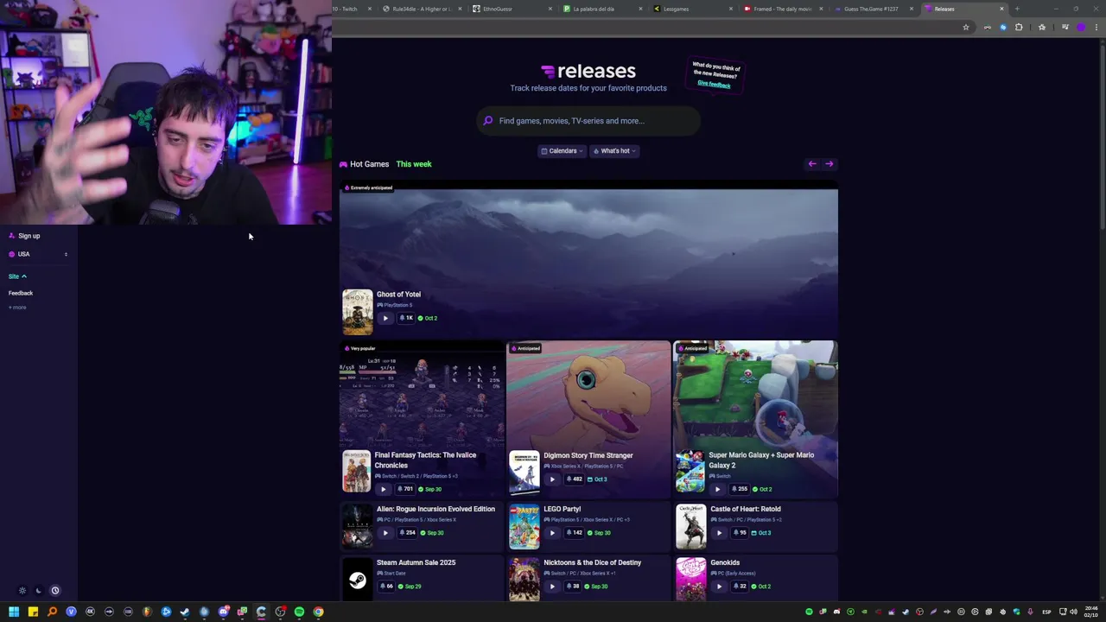Toggle bell notification for Final Fantasy Tactics
Screen dimensions: 1106x622
pos(405,489)
